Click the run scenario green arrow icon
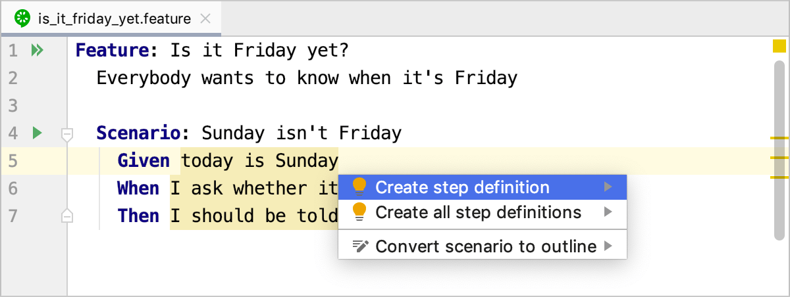The height and width of the screenshot is (297, 790). (x=37, y=133)
